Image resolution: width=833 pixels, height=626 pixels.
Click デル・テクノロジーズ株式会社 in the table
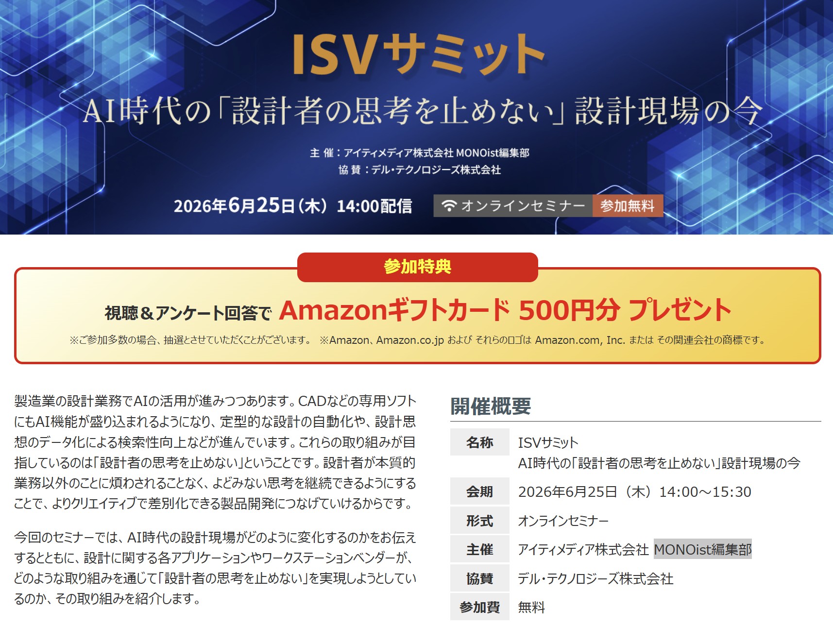click(x=595, y=578)
